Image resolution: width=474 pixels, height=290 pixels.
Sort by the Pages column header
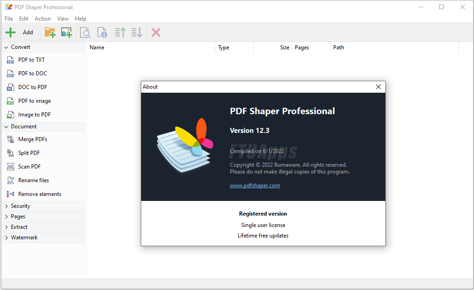pyautogui.click(x=311, y=47)
